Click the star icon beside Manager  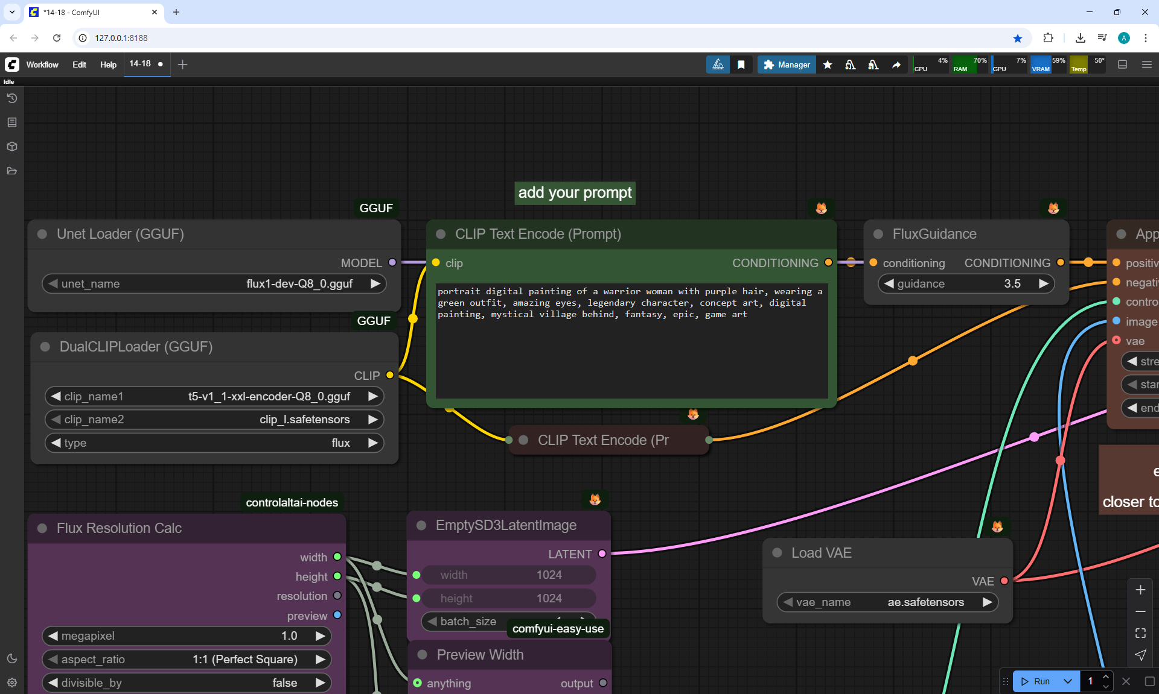coord(828,65)
